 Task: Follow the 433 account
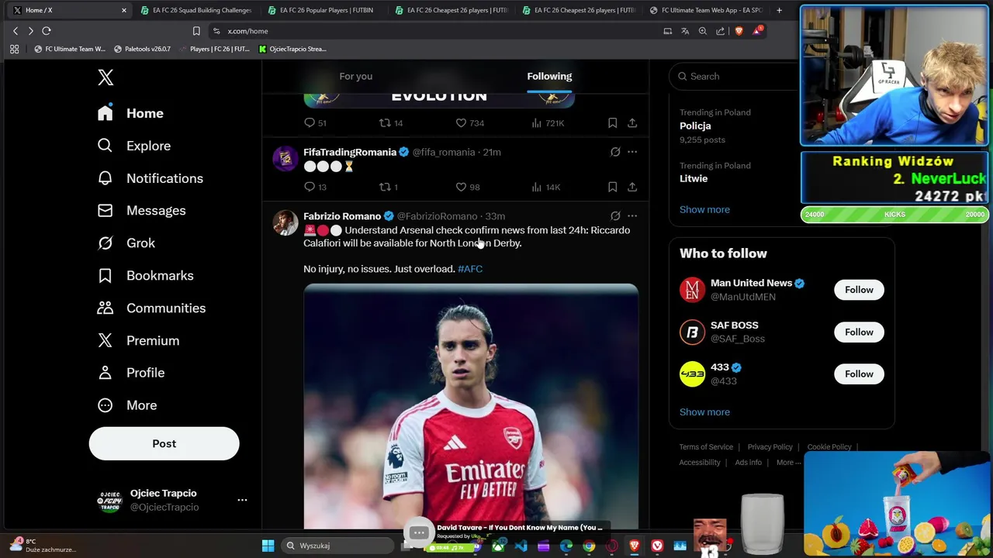tap(859, 374)
